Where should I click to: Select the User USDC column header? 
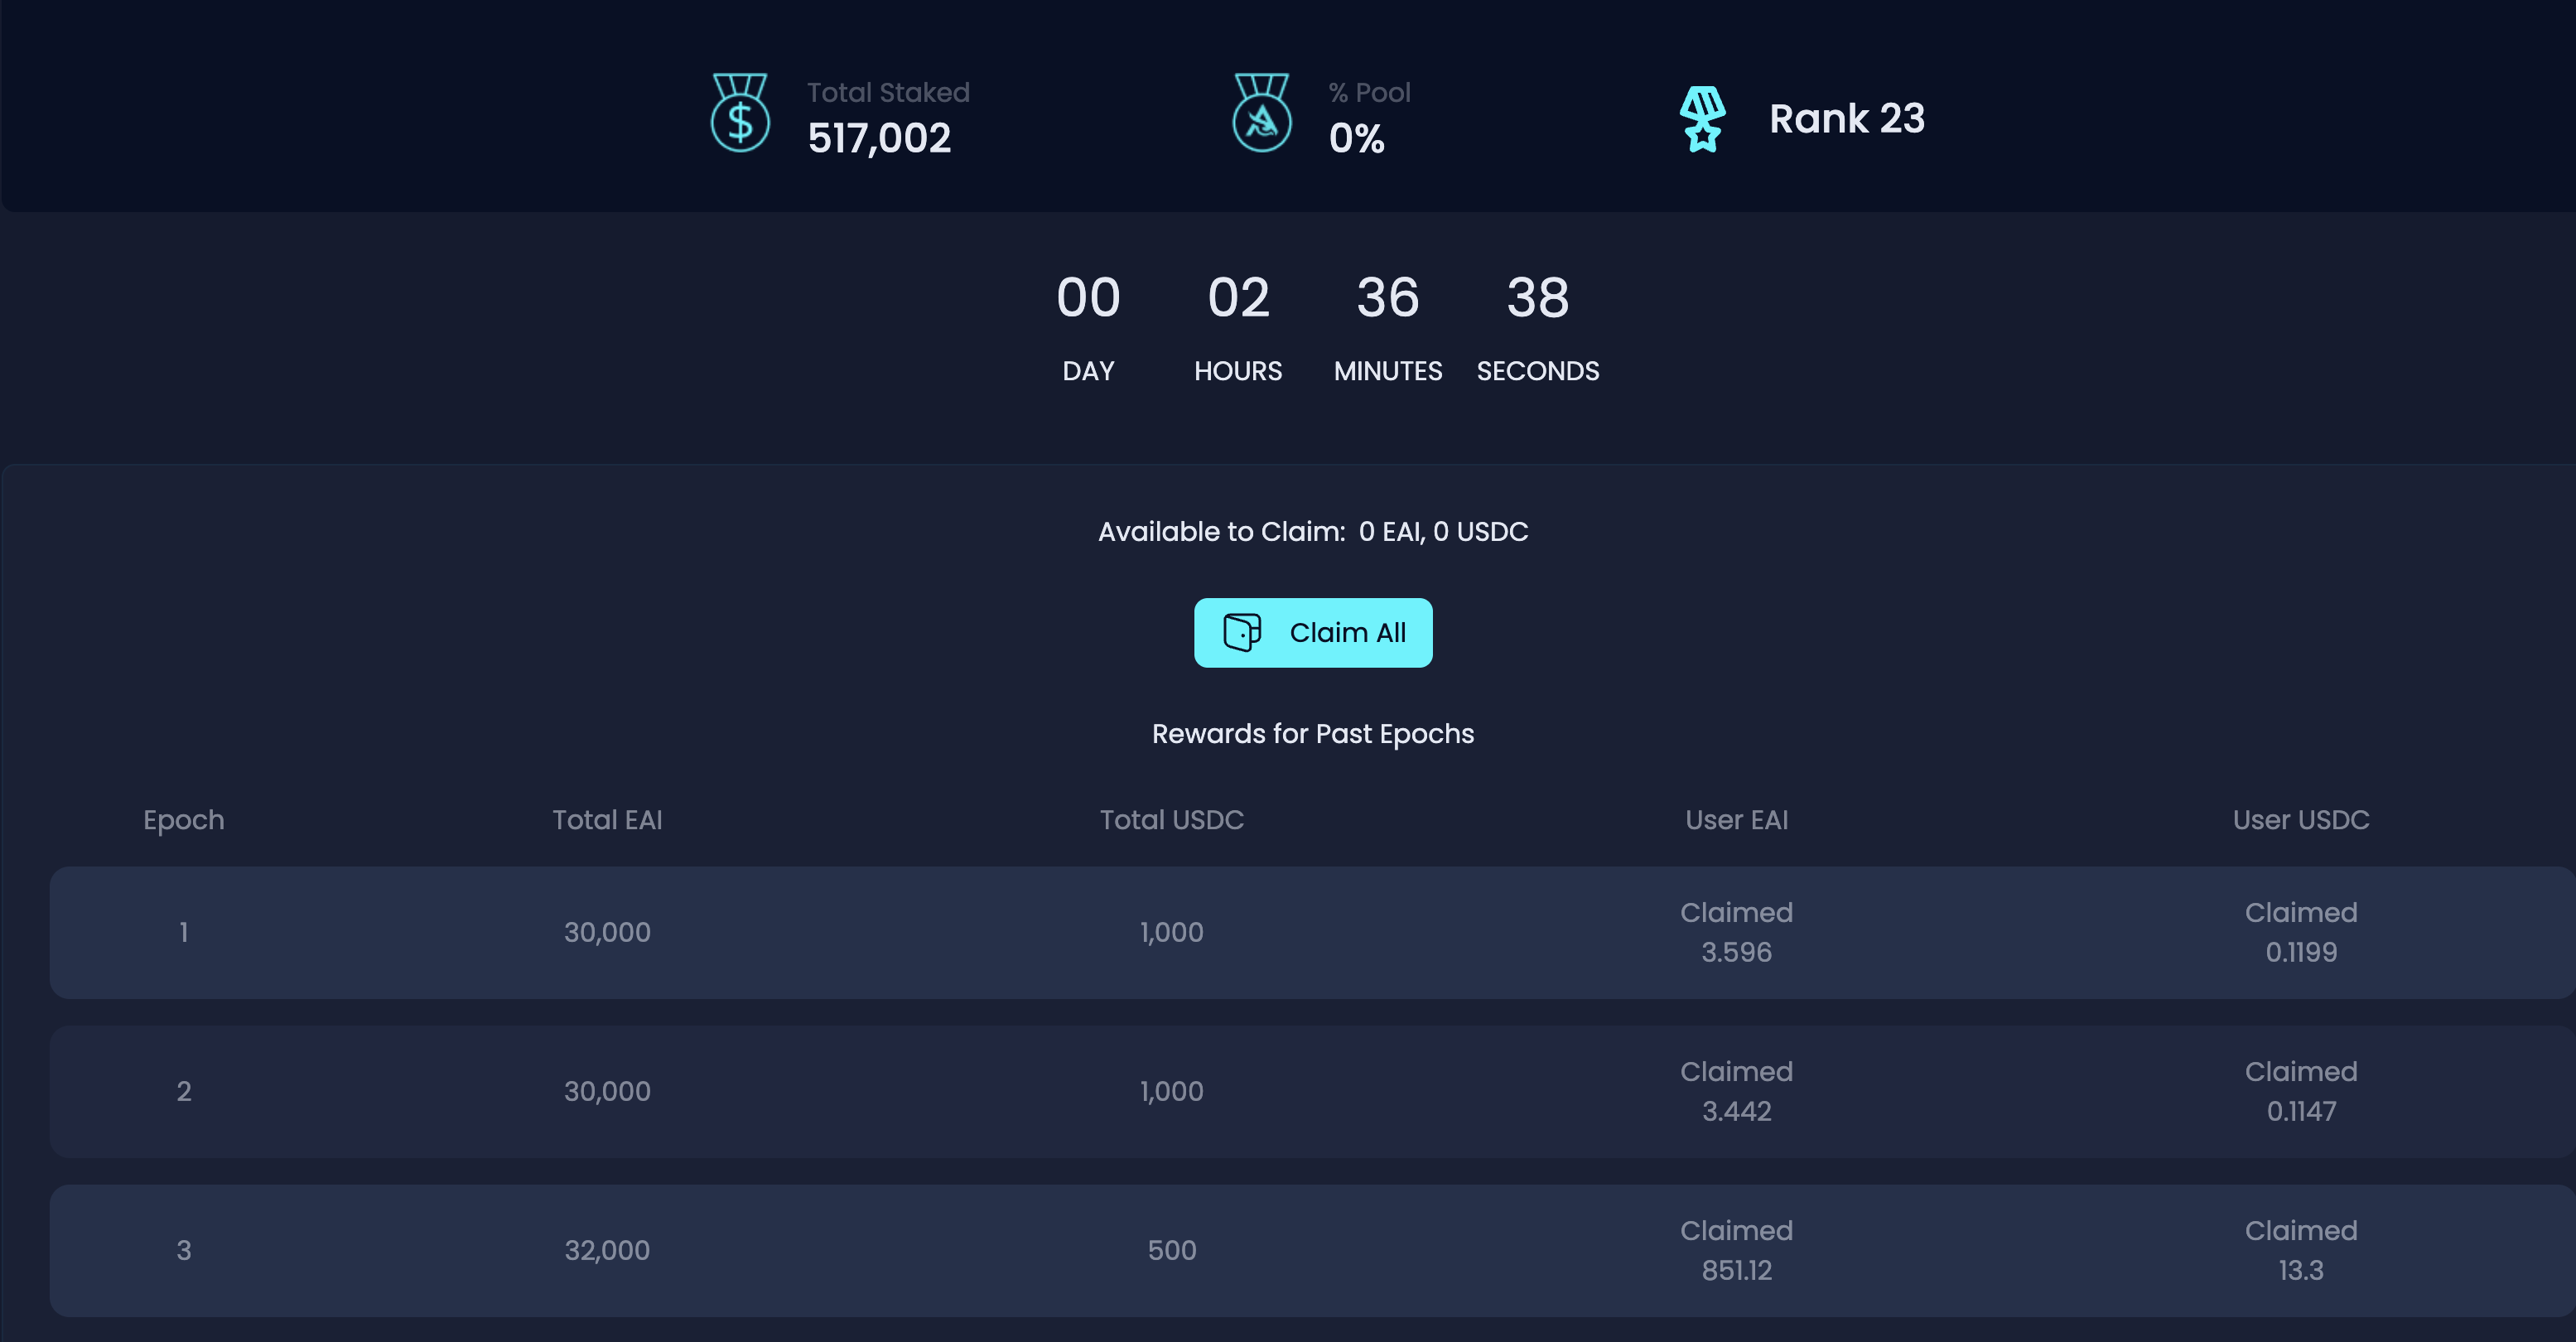coord(2300,820)
